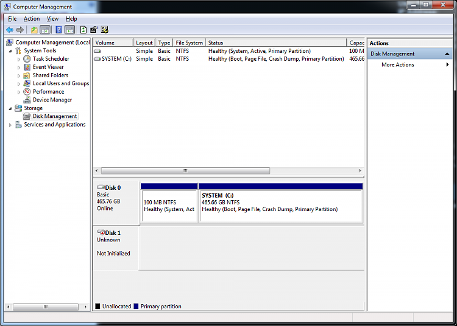
Task: Click the black Unallocated legend swatch
Action: [97, 306]
